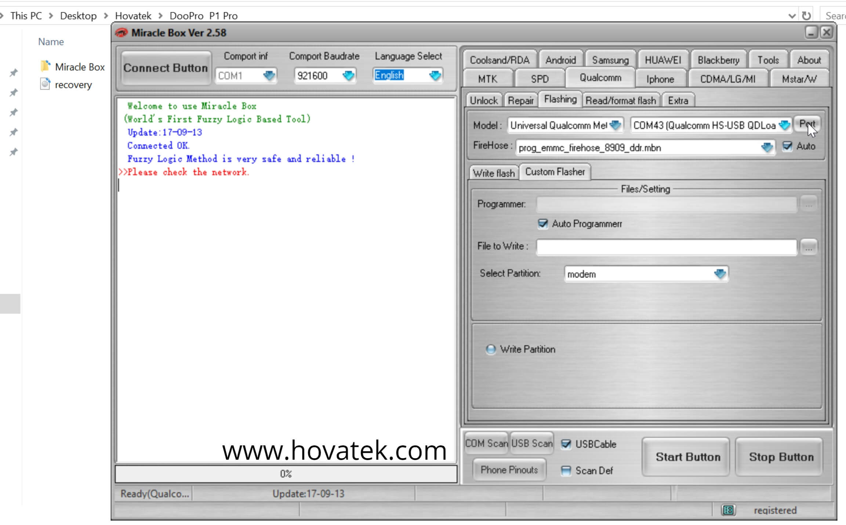Toggle the FireHose Auto checkbox
Image resolution: width=846 pixels, height=525 pixels.
click(787, 146)
